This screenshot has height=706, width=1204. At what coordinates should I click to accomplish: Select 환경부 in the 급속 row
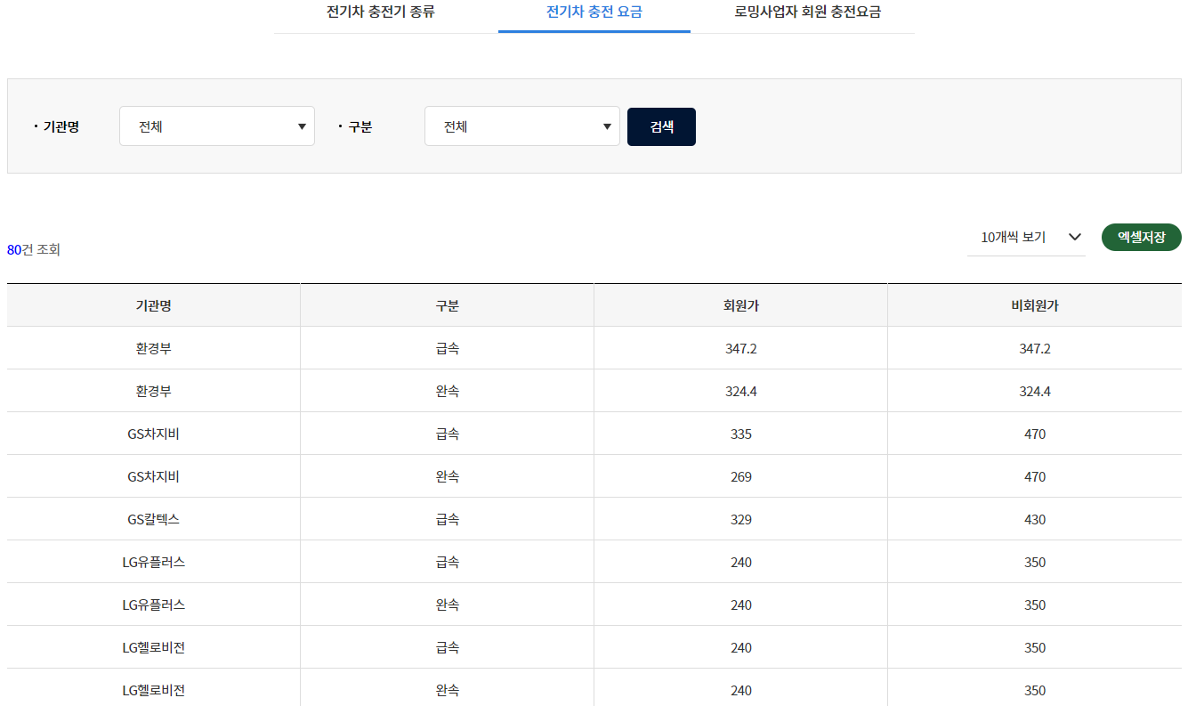tap(154, 348)
